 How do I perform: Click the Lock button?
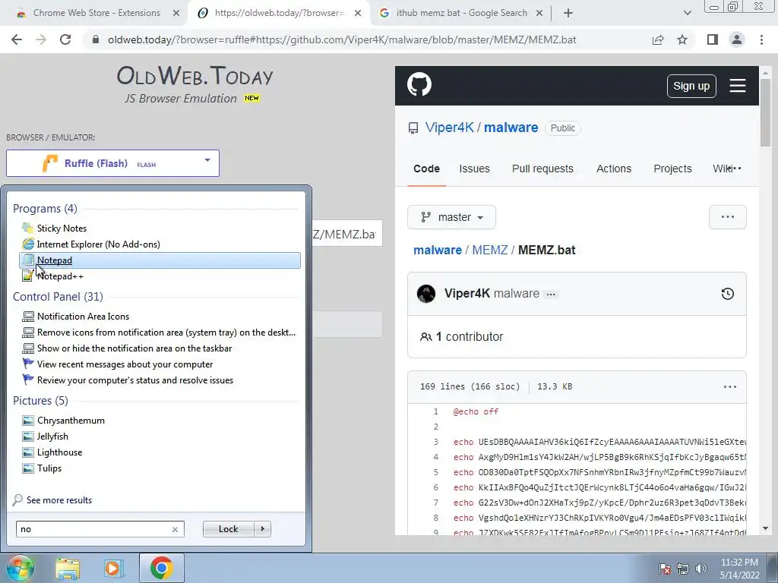coord(228,529)
